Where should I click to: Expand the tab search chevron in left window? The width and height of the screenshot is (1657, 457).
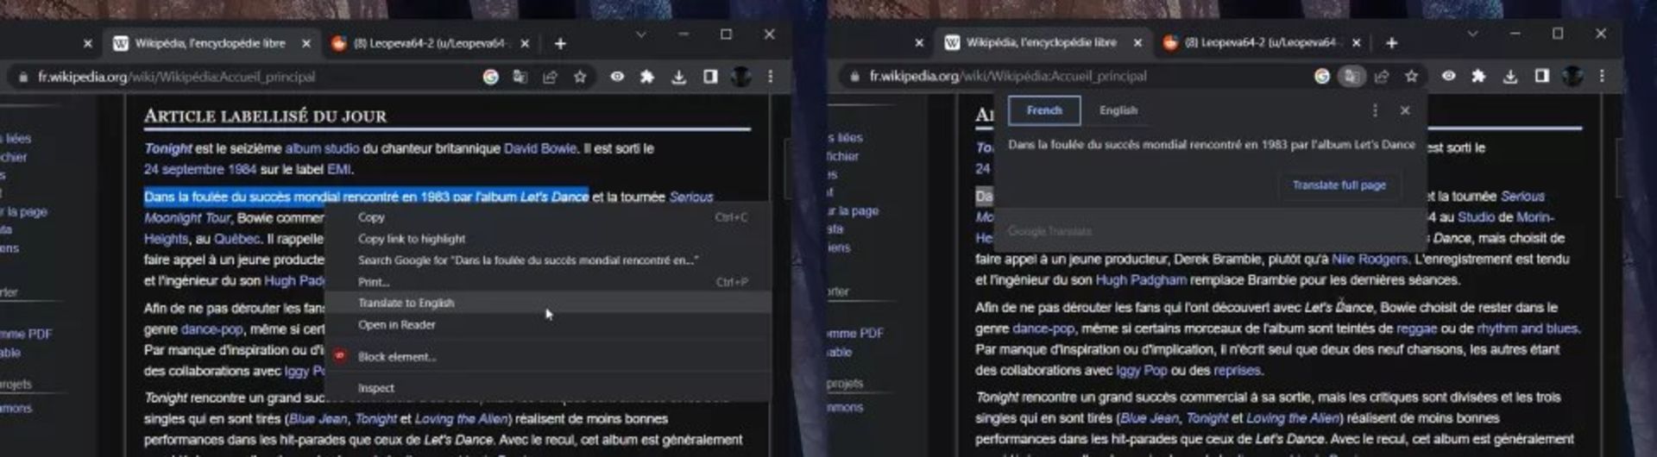tap(640, 34)
